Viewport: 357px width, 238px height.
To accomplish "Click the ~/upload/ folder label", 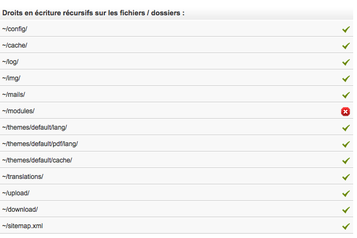I will tap(16, 193).
